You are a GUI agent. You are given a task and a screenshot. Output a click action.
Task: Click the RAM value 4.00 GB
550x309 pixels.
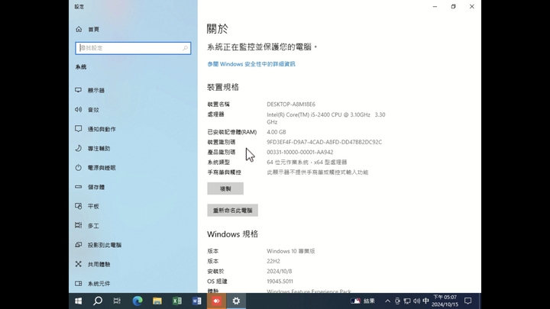click(x=277, y=132)
